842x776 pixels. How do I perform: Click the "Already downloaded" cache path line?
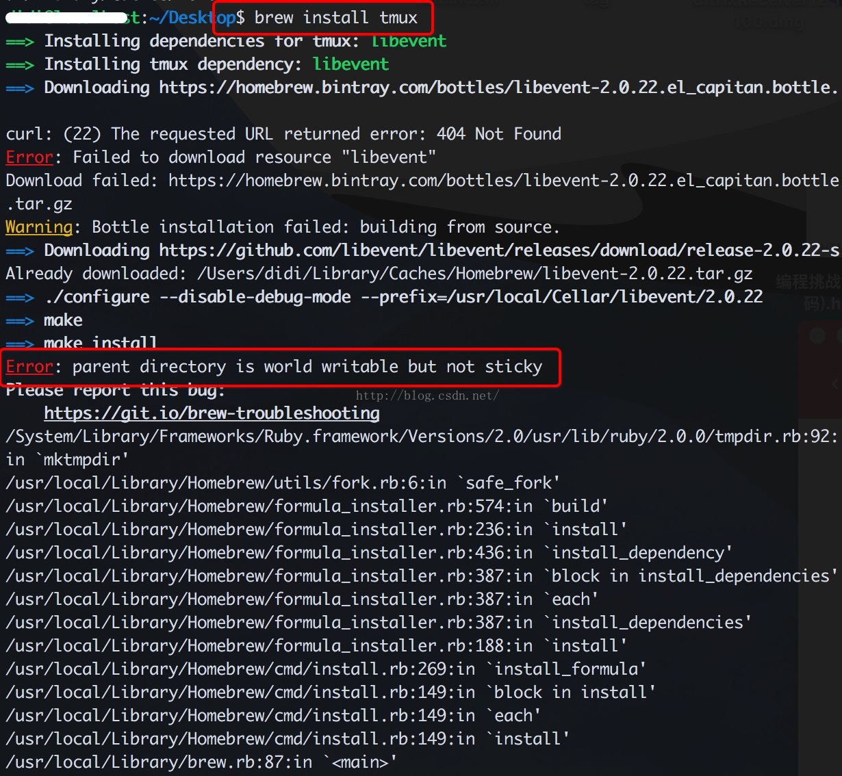379,274
